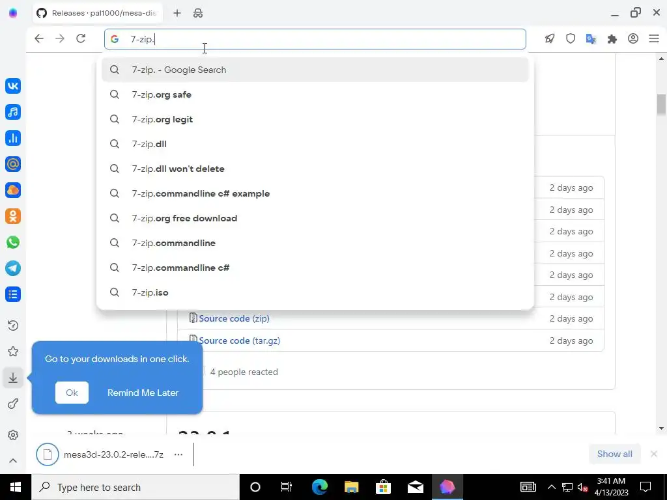Open bookmarks star in the sidebar

[x=13, y=351]
